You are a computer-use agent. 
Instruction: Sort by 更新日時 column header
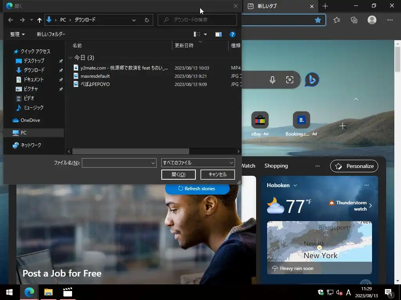tap(184, 46)
